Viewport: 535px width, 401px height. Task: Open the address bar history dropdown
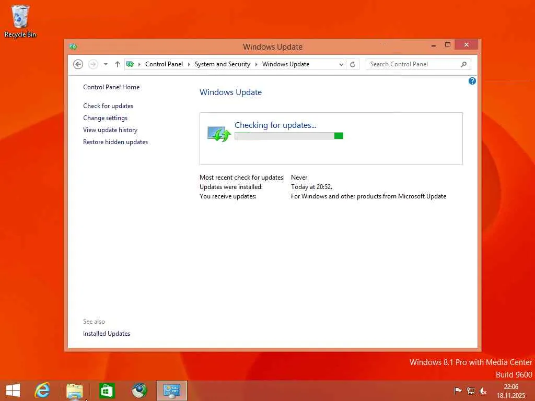point(341,64)
